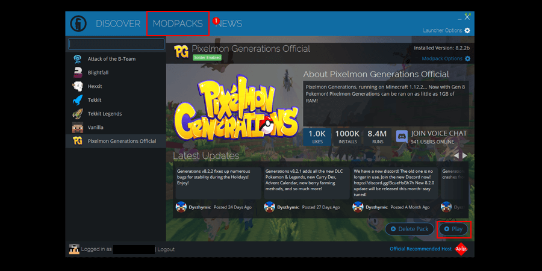Click the Modpack Options link text
542x271 pixels.
tap(442, 59)
